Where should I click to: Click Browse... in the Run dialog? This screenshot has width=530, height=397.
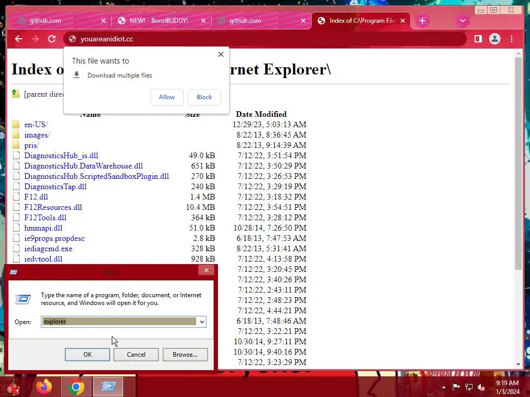tap(185, 355)
